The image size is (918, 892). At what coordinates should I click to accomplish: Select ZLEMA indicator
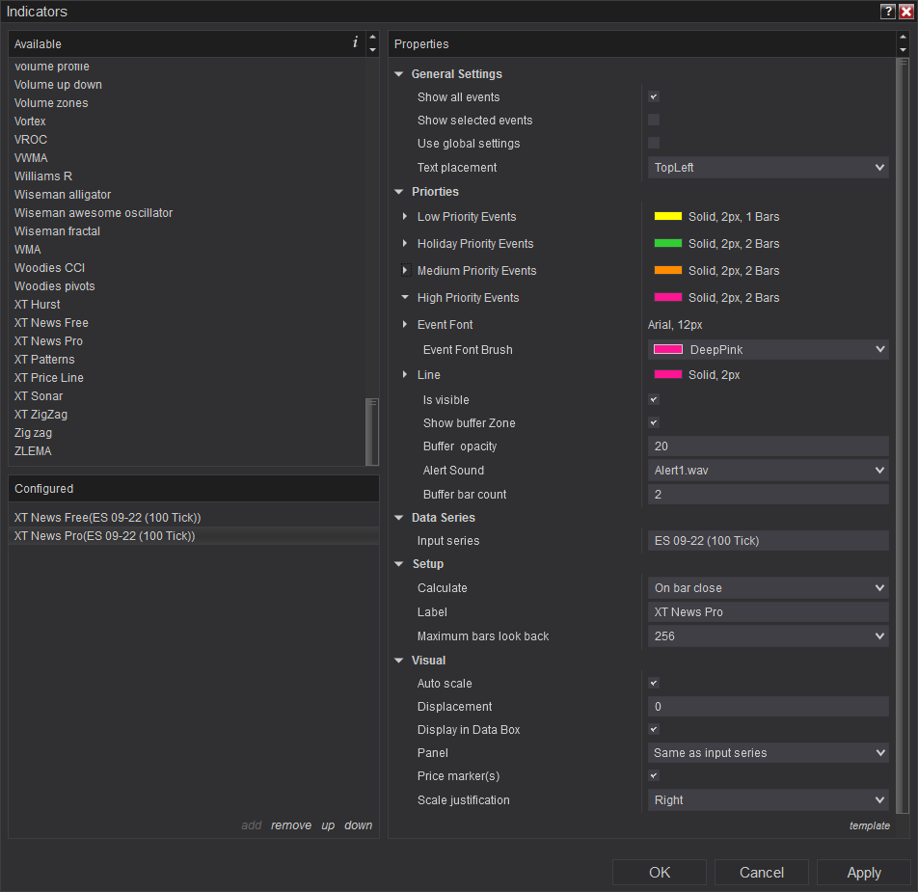tap(33, 450)
